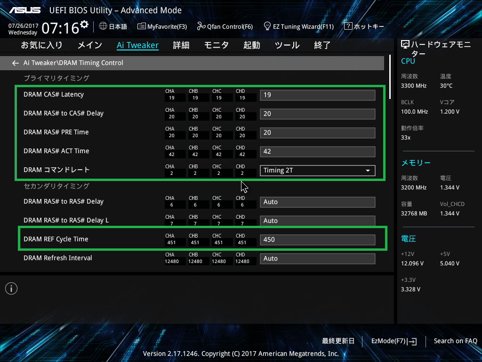Click the 07:16 clock display

pos(61,28)
